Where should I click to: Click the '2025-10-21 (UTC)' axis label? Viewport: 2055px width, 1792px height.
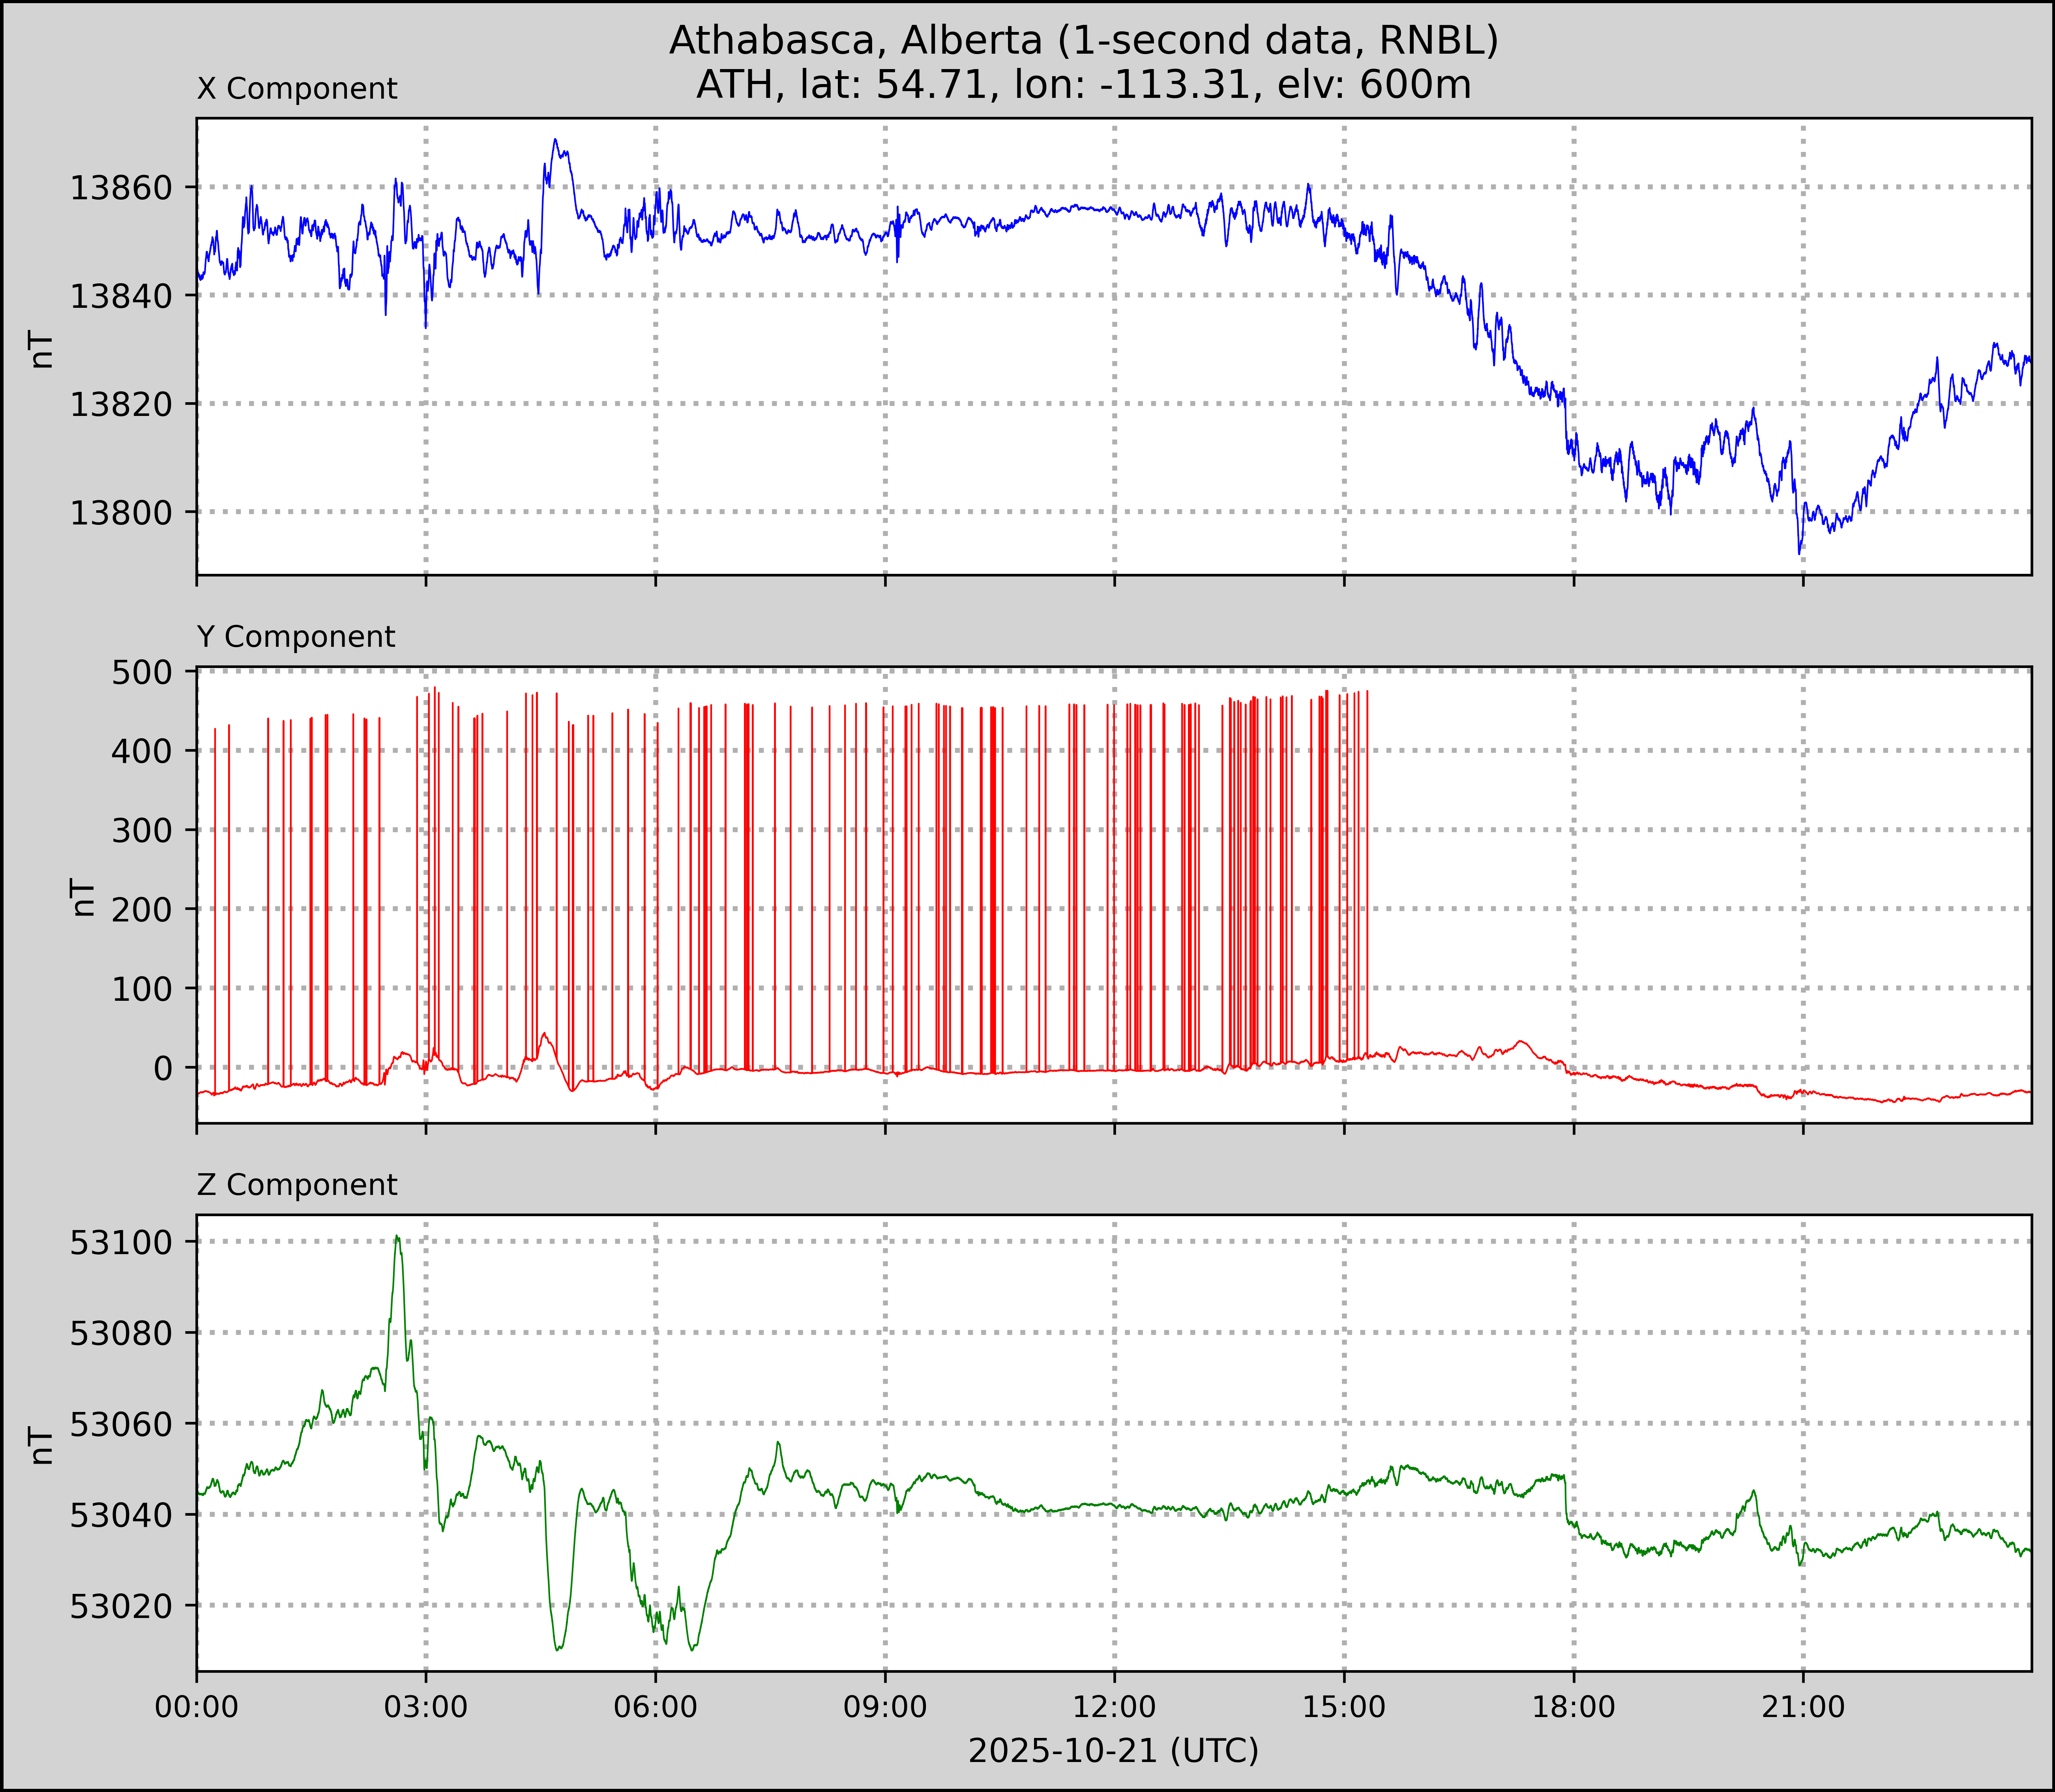click(x=1113, y=1751)
